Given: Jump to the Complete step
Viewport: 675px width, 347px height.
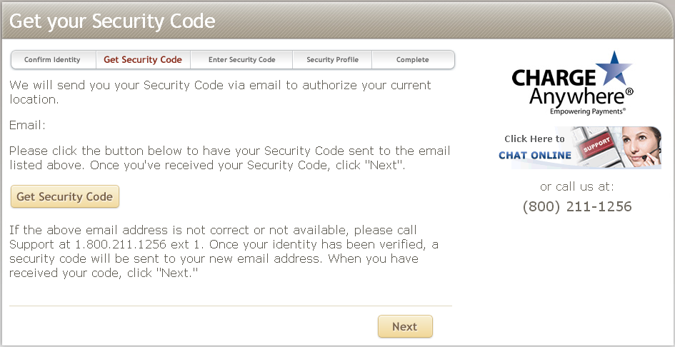Looking at the screenshot, I should coord(412,60).
